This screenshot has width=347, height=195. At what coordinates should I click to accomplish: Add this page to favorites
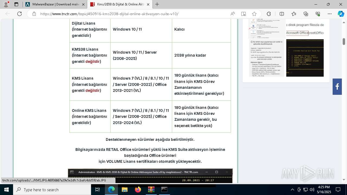click(254, 14)
